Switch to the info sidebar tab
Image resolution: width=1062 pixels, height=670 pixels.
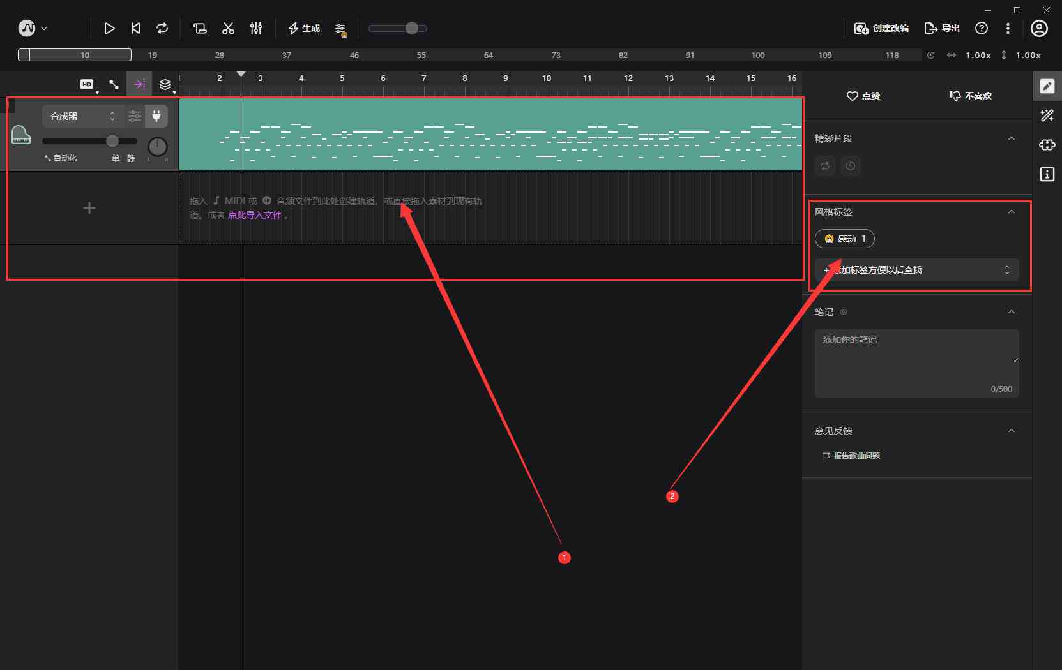click(1047, 174)
